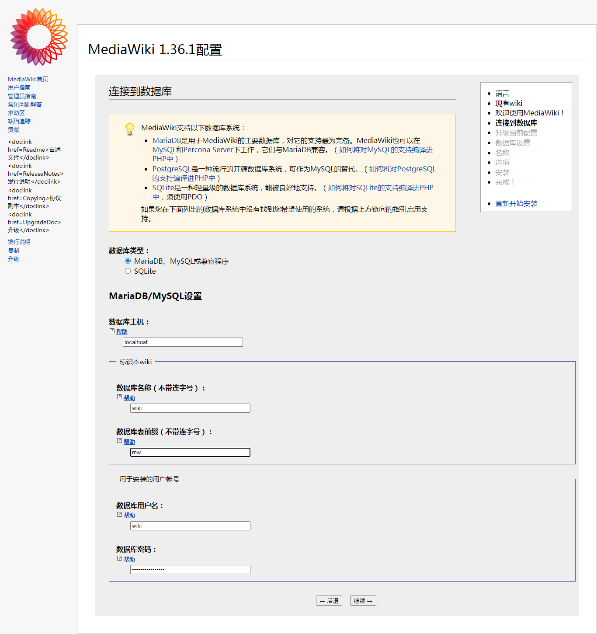
Task: Open 复制 sidebar link
Action: click(14, 251)
